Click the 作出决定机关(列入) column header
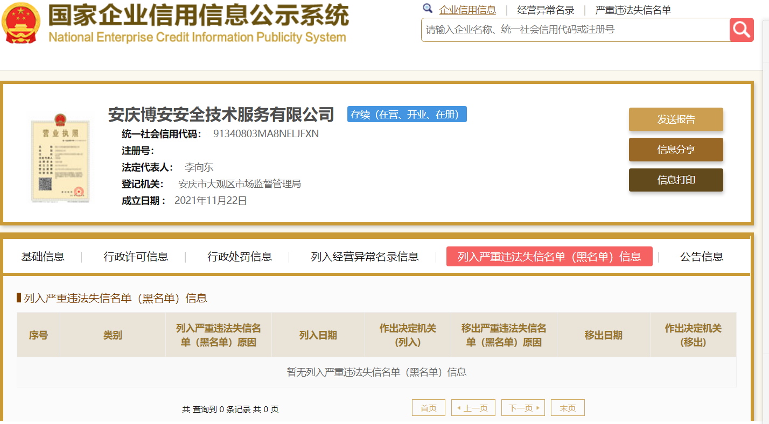 [x=408, y=335]
